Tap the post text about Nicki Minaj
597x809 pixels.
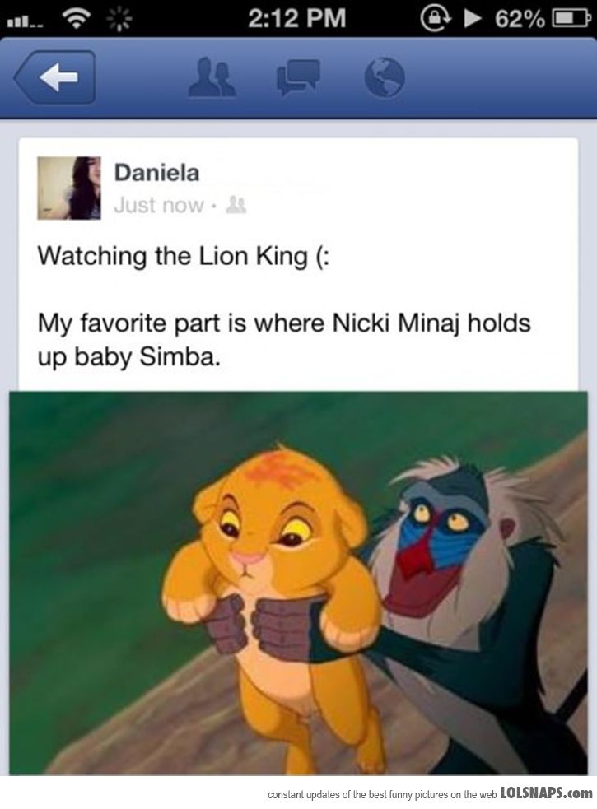pos(284,341)
